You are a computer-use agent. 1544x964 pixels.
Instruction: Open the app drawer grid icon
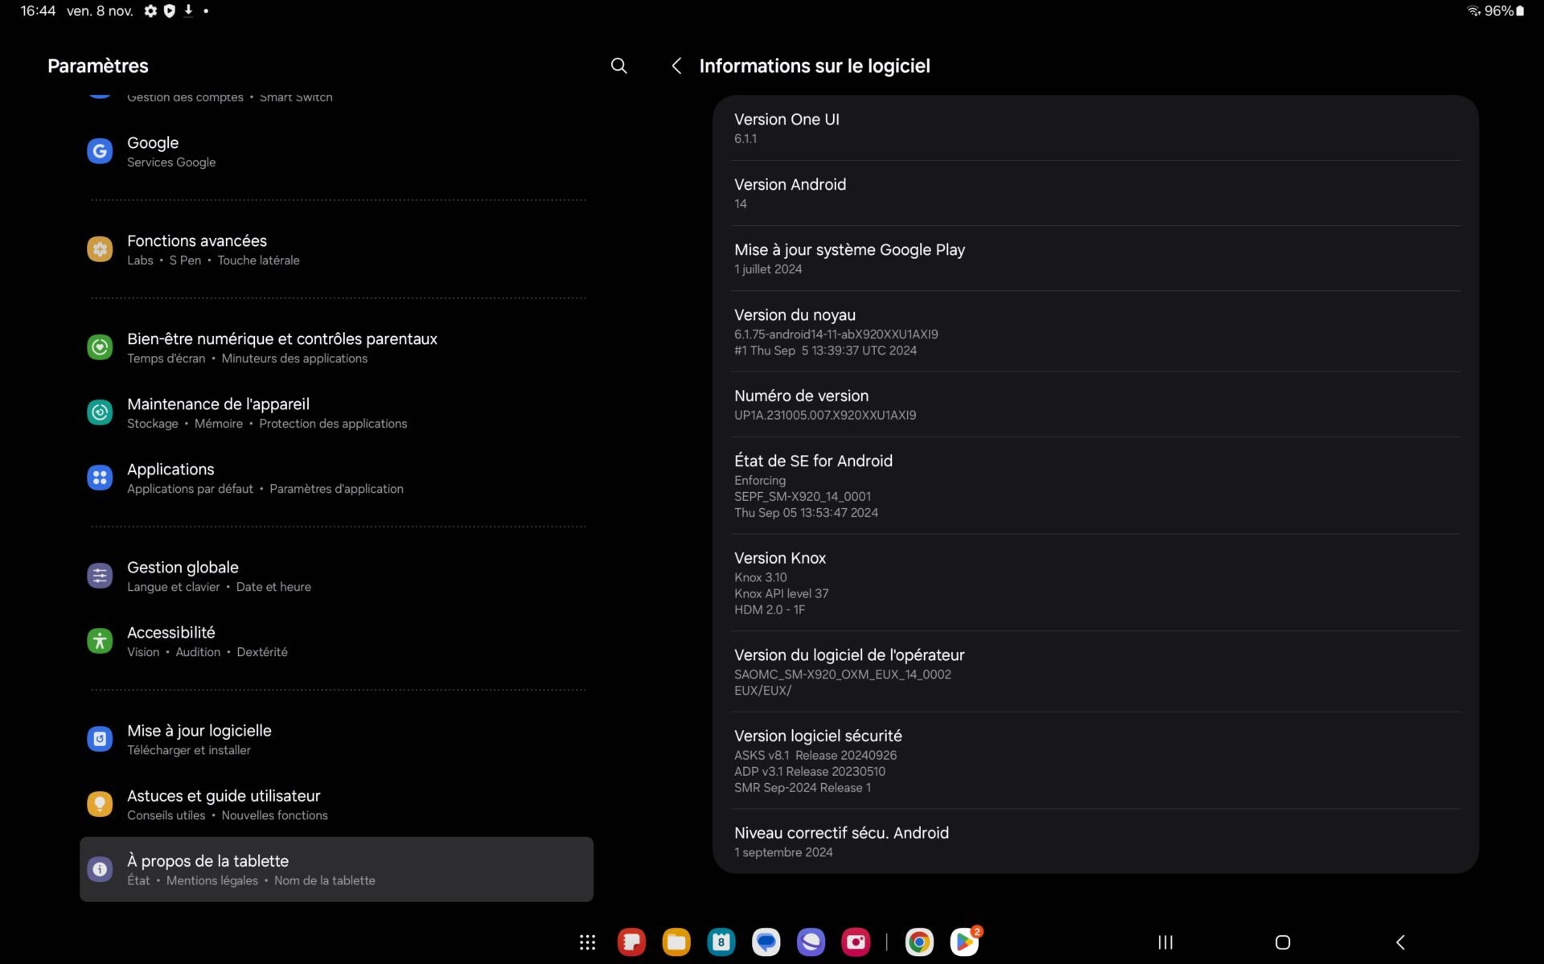[x=588, y=942]
